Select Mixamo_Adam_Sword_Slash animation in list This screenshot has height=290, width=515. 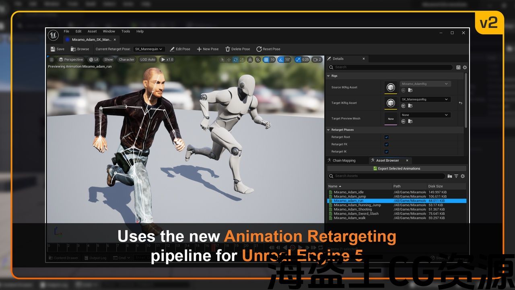(x=356, y=213)
